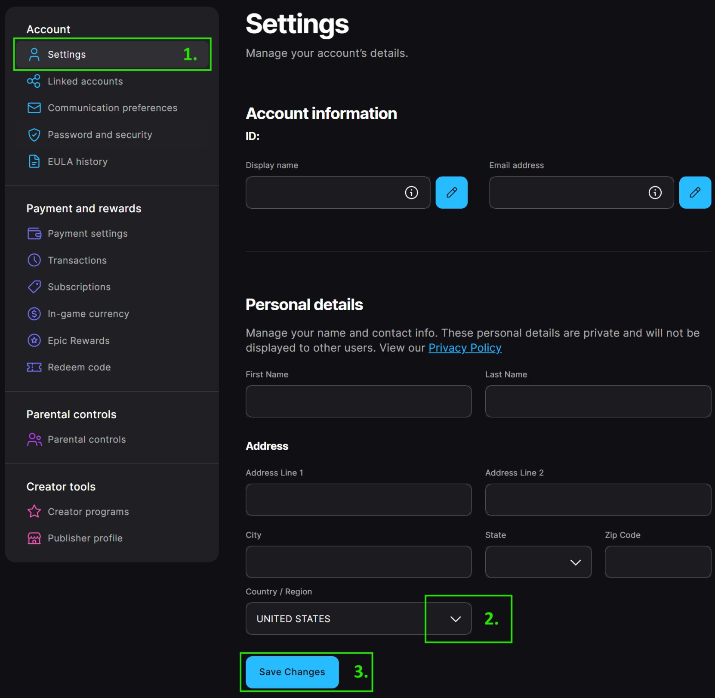Click the info icon in Email address field

tap(655, 192)
